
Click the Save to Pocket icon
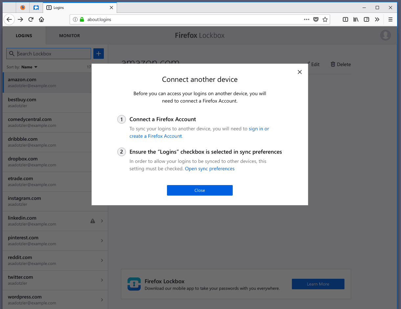point(316,19)
